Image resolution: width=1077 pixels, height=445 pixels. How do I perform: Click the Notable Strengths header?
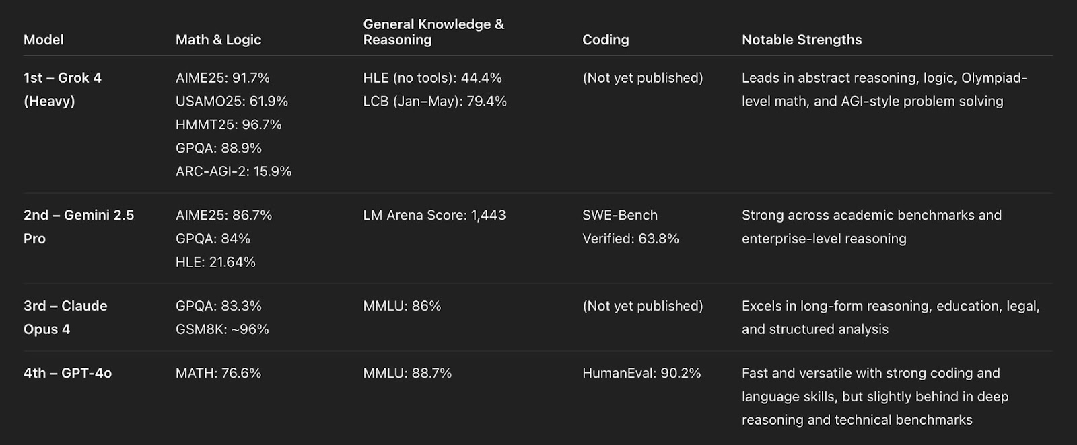coord(802,40)
